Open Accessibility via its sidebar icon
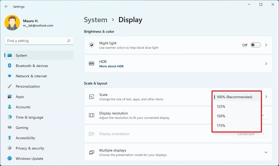 coord(9,138)
